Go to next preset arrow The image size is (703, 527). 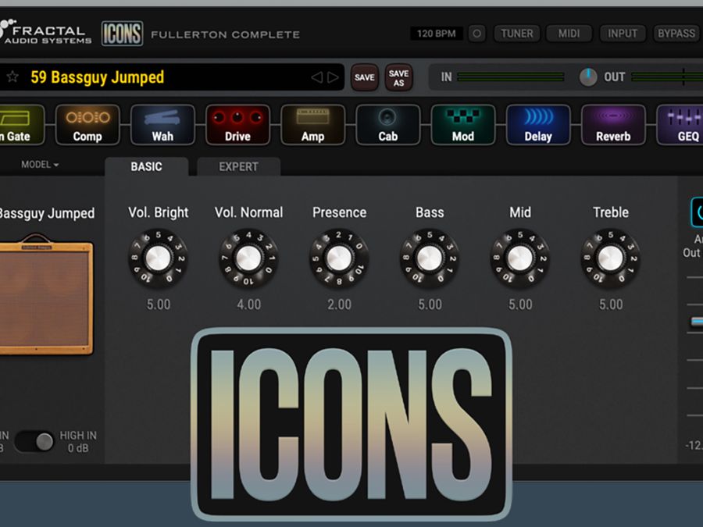[x=333, y=77]
